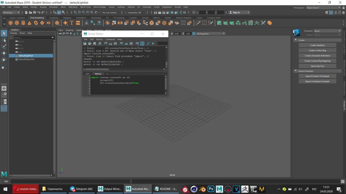Open the Couture_shelf shelf tab
Image resolution: width=346 pixels, height=194 pixels.
(x=214, y=18)
